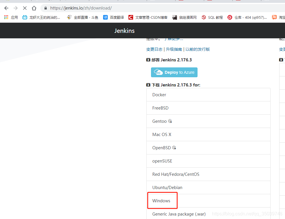Click the gear icon beside OpenBSD
The image size is (285, 219).
[x=174, y=148]
